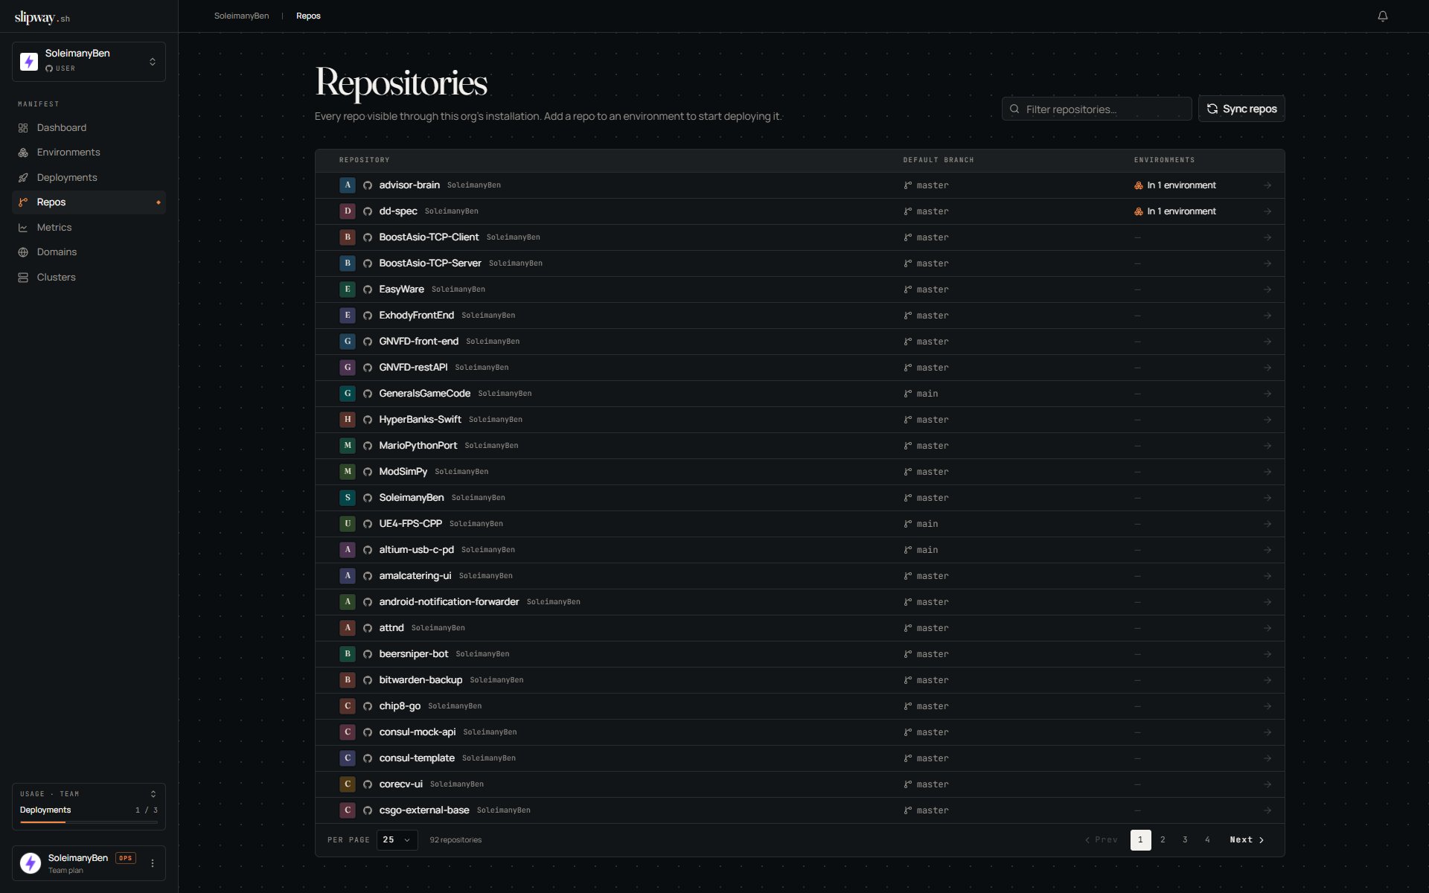Click the search magnifier icon
This screenshot has width=1429, height=893.
(1014, 109)
